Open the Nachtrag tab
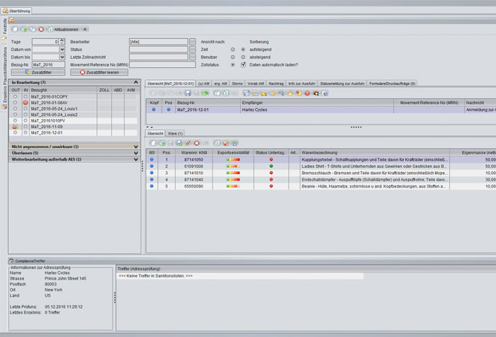 [276, 84]
